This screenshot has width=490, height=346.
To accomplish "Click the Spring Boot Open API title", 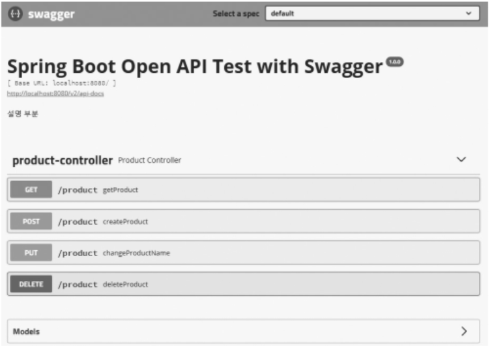I will tap(195, 66).
